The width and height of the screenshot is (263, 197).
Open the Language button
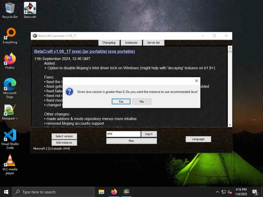click(x=198, y=139)
